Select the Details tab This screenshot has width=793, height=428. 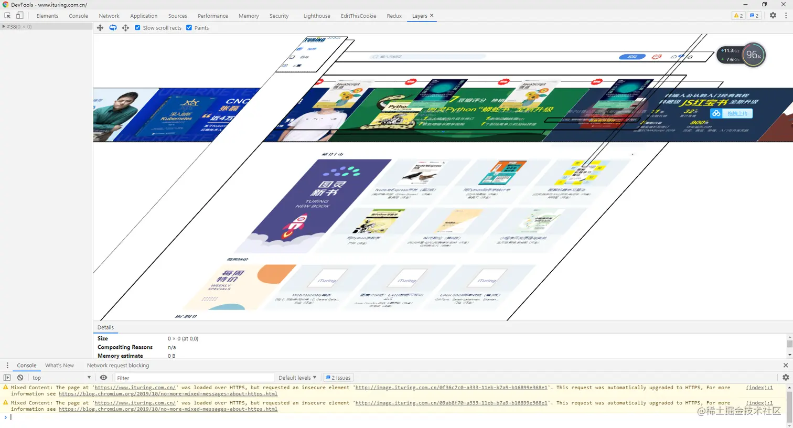pos(105,327)
